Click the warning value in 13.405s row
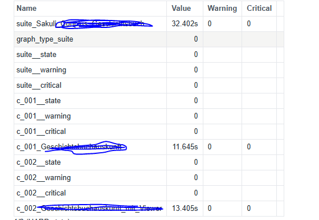 (x=210, y=209)
